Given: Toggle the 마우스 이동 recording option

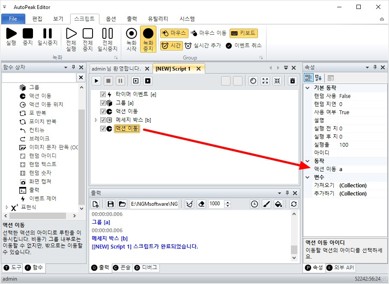Looking at the screenshot, I should click(209, 33).
